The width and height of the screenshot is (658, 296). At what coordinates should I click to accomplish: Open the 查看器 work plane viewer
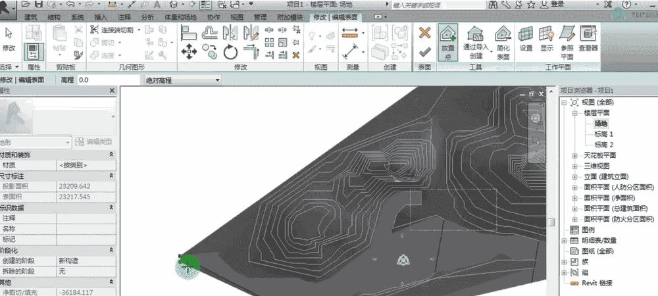click(588, 37)
